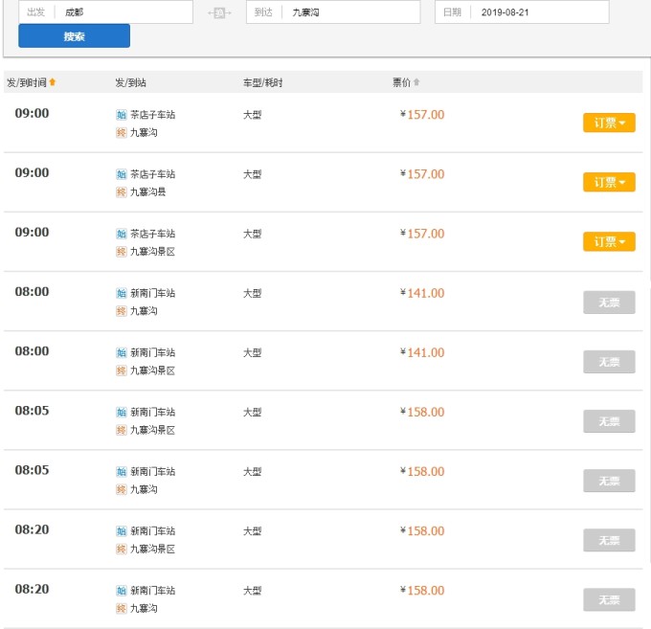
Task: Select 新南门车站 in the 08:20 九寨沟 row
Action: [153, 590]
